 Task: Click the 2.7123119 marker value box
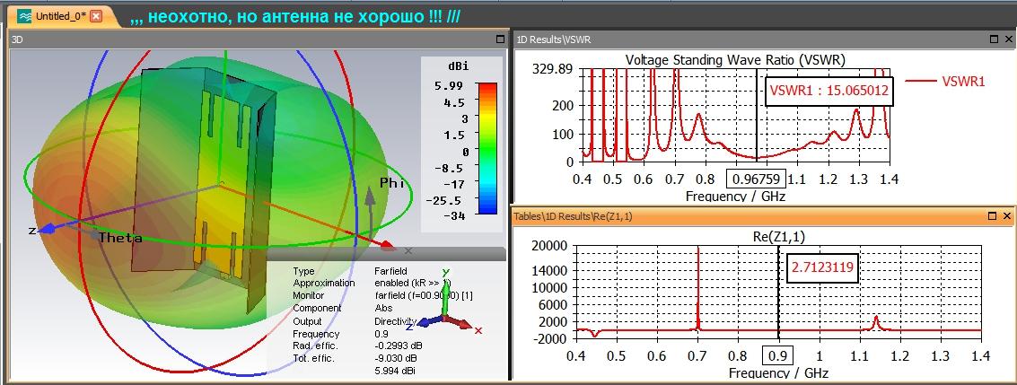822,267
